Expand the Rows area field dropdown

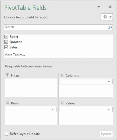(x=53, y=109)
